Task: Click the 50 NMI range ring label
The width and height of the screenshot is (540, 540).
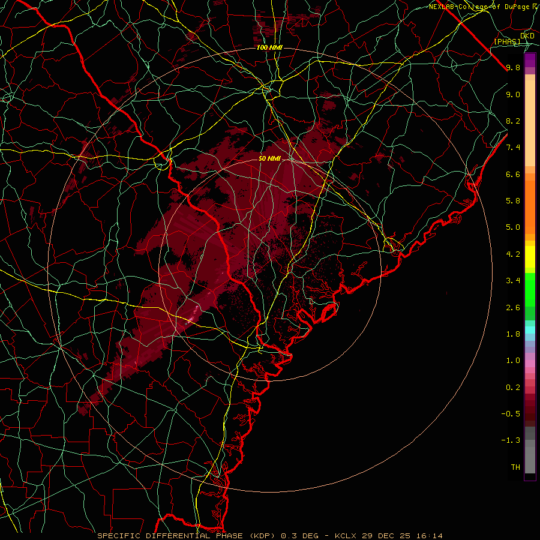Action: click(x=269, y=158)
